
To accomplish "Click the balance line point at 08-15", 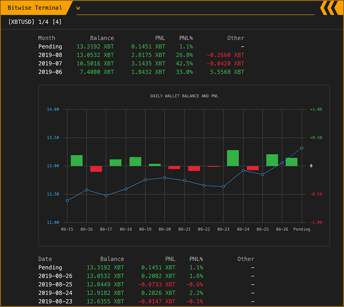I will [x=67, y=201].
